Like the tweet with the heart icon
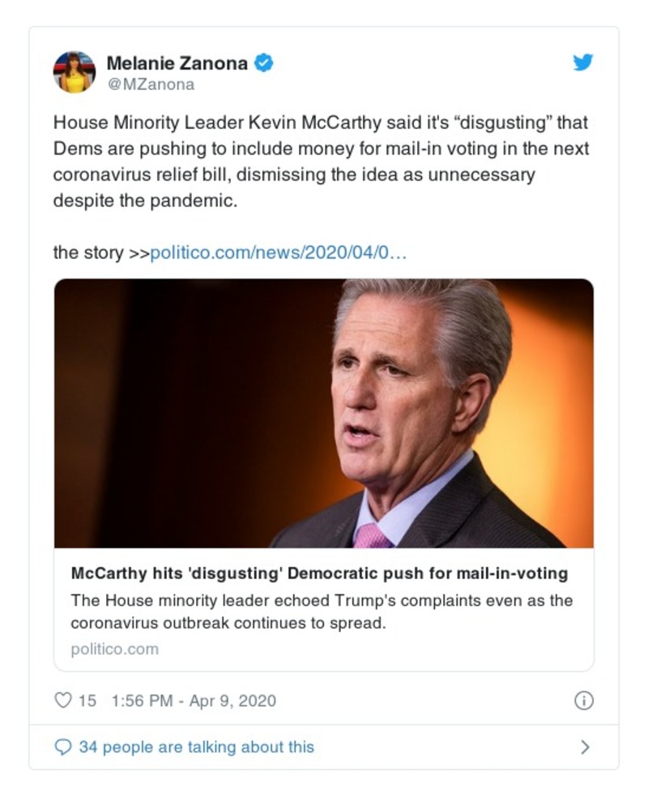648x795 pixels. [x=63, y=700]
